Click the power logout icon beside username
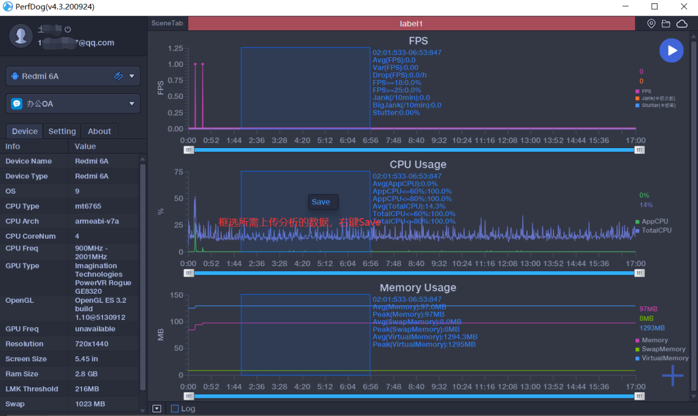The width and height of the screenshot is (698, 416). pyautogui.click(x=68, y=29)
